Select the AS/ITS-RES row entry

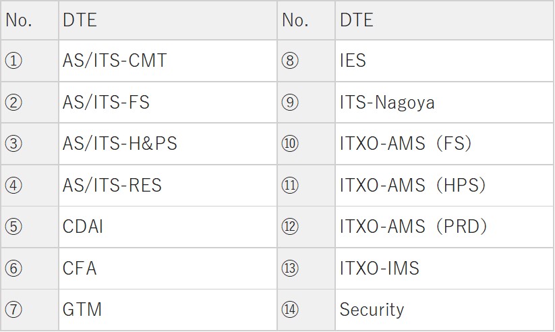[x=112, y=185]
